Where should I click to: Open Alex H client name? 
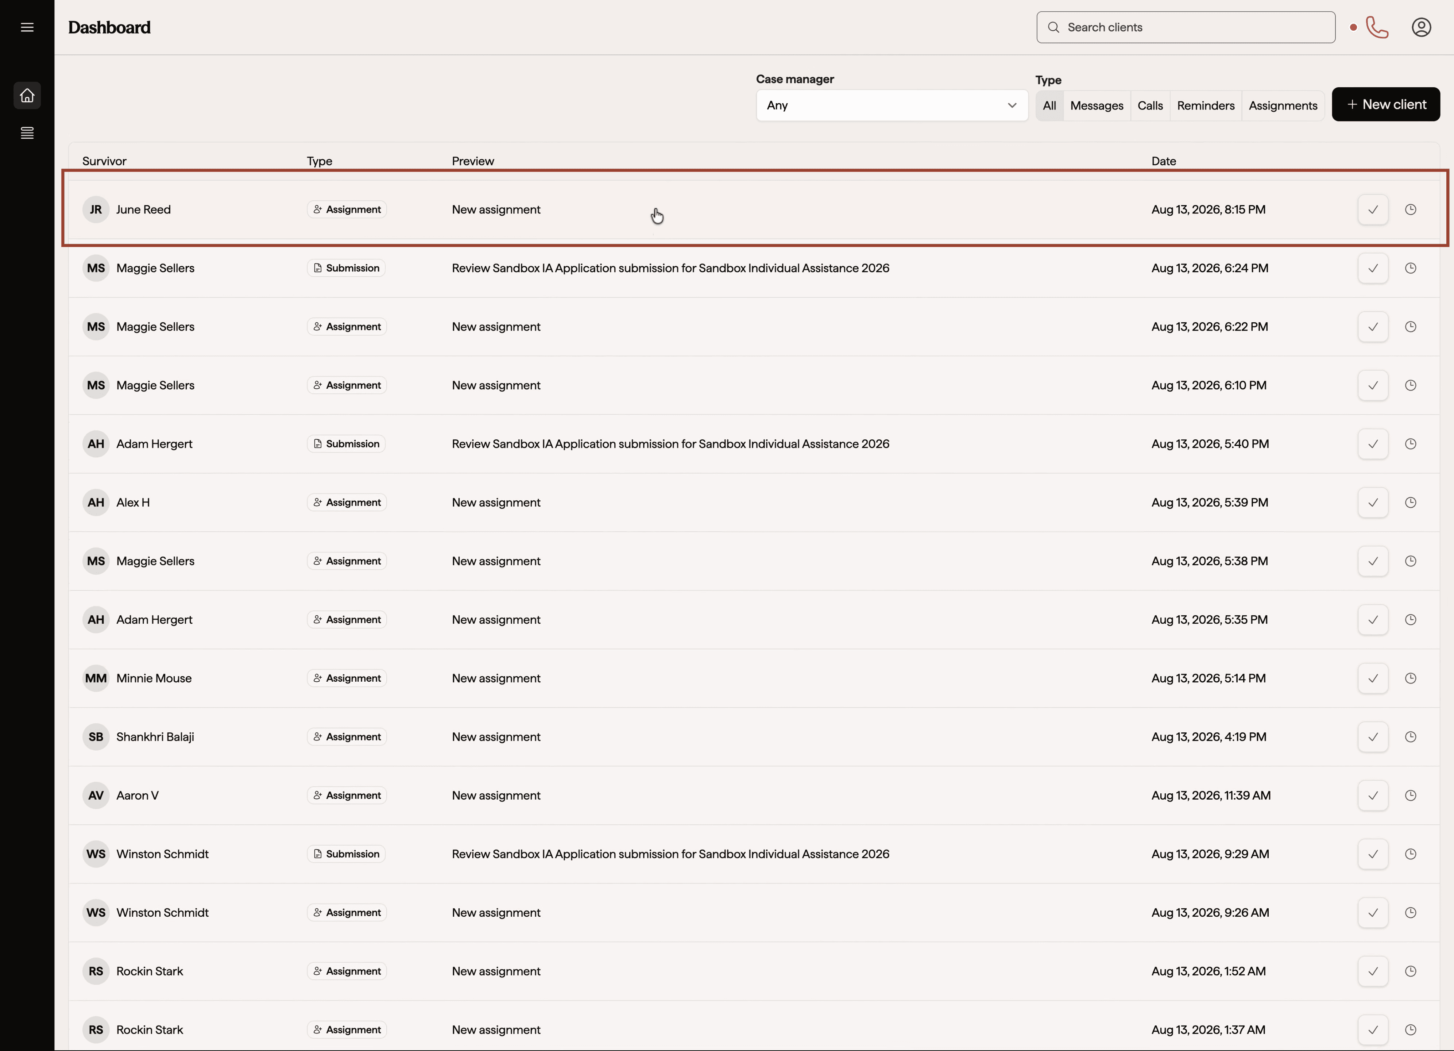point(133,502)
